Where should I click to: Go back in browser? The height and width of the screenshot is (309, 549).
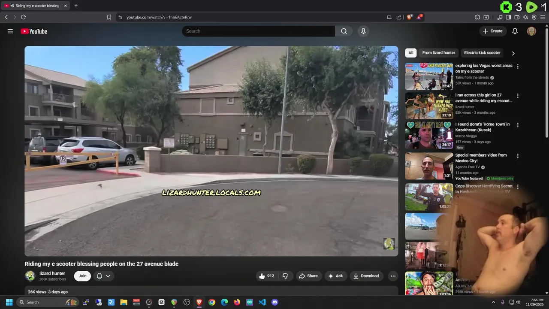point(6,17)
